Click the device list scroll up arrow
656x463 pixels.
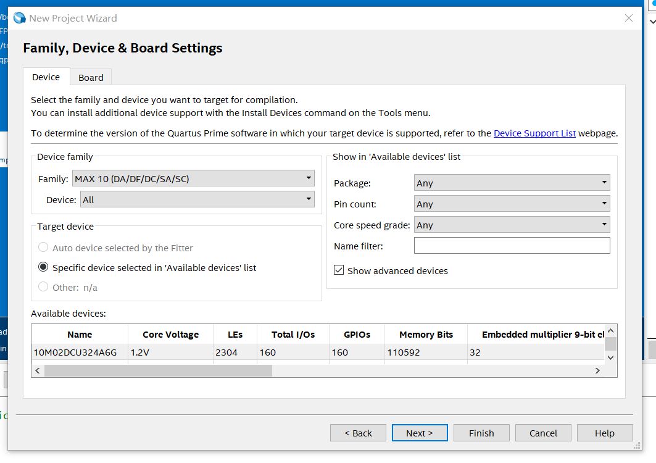611,331
